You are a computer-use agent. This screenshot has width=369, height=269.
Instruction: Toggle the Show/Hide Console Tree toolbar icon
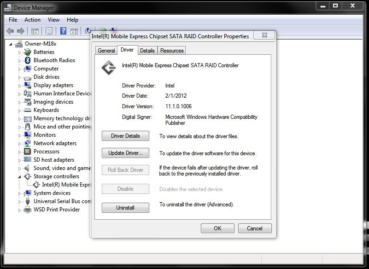point(35,31)
